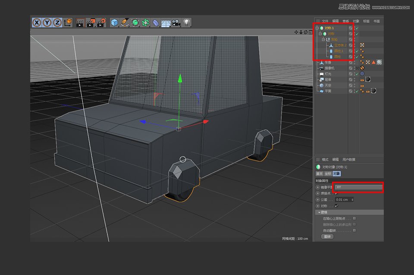Click the Floor object icon in the toolbar

coord(166,22)
